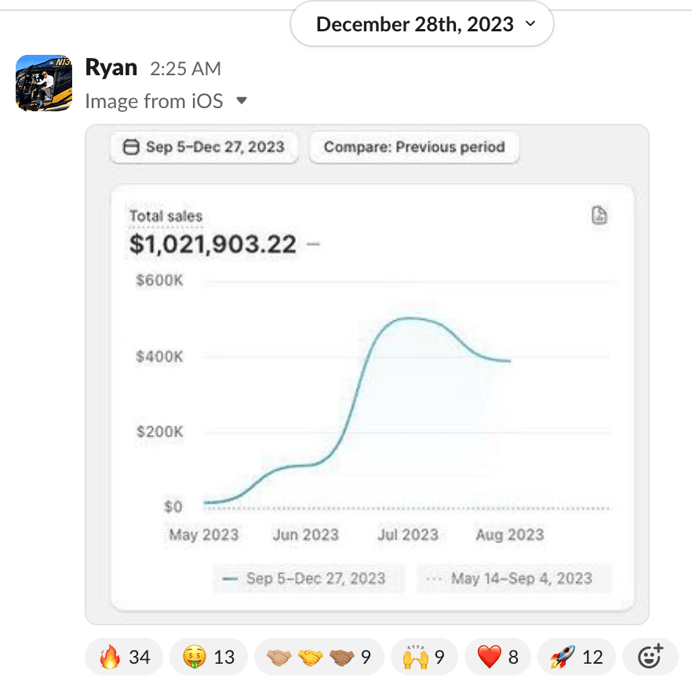Screen dimensions: 692x688
Task: Open the add reaction emoji picker
Action: (650, 656)
